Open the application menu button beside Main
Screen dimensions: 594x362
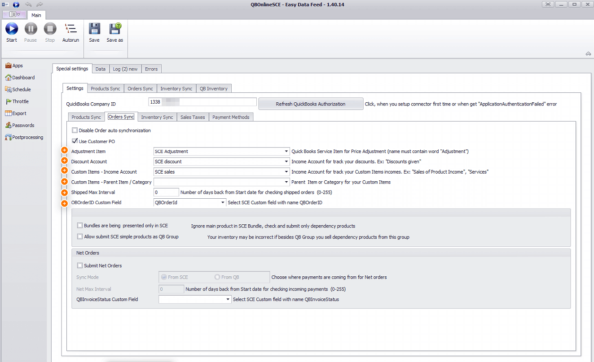pyautogui.click(x=14, y=14)
